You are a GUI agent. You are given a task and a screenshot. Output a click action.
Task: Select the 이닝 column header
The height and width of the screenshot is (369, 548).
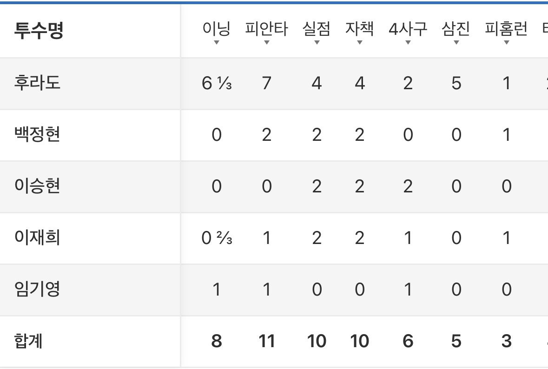(x=216, y=29)
